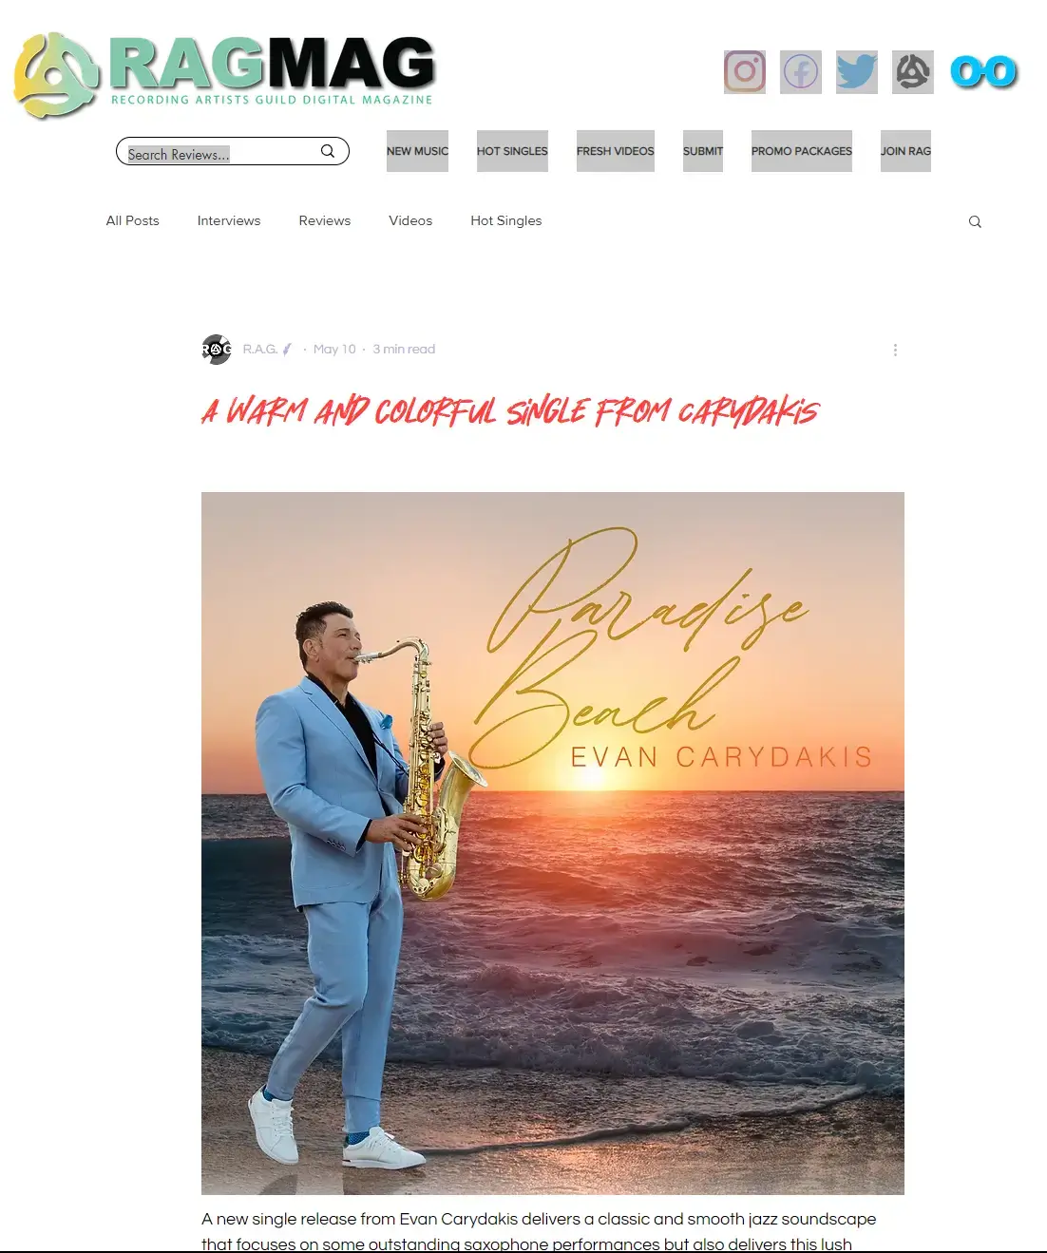Screen dimensions: 1047x1253
Task: Open the PROMO PACKAGES page
Action: pos(802,151)
